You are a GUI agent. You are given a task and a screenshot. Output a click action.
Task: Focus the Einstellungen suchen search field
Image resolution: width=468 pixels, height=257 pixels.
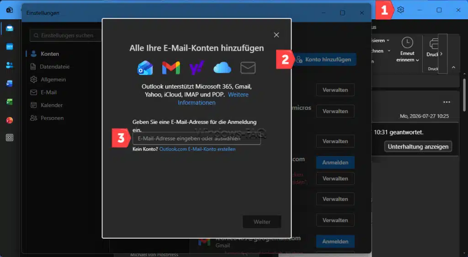[66, 35]
